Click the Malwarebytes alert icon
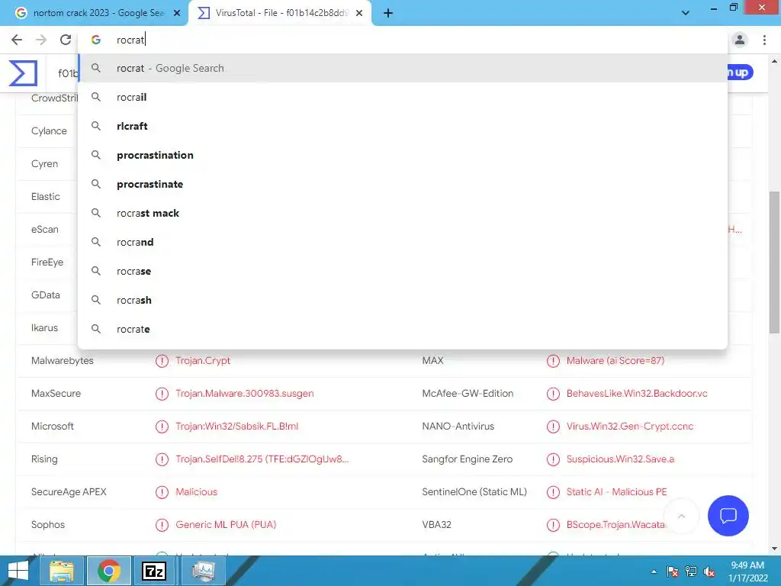This screenshot has width=781, height=586. [162, 361]
